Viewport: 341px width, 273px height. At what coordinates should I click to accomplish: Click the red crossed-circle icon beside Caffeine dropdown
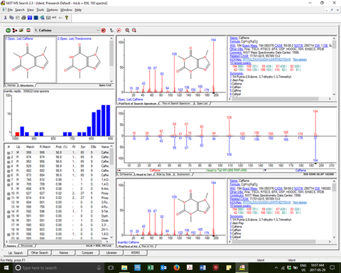point(104,31)
